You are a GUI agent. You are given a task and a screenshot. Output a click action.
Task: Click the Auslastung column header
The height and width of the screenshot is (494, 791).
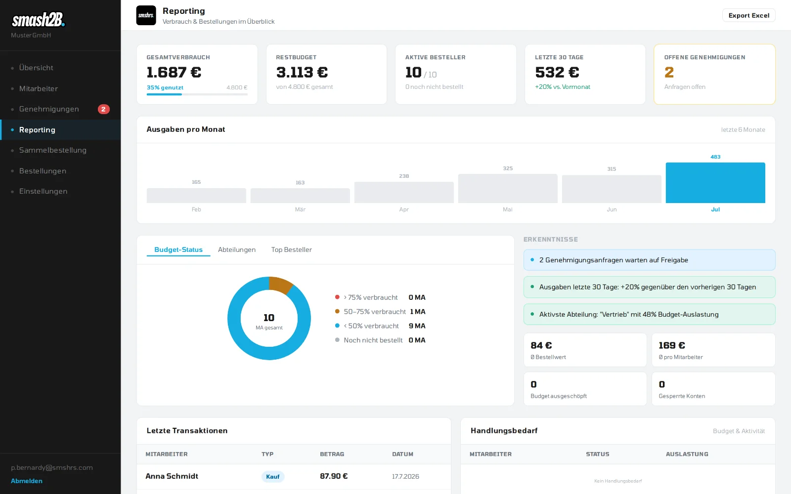tap(687, 454)
